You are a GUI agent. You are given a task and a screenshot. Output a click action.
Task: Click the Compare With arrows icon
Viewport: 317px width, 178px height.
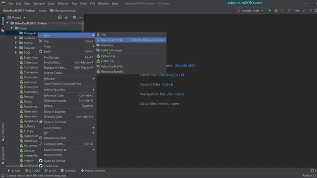(x=41, y=144)
